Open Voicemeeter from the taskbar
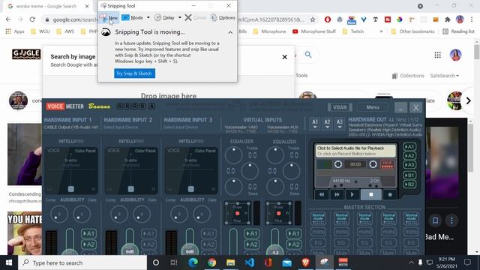This screenshot has height=270, width=480. [343, 262]
